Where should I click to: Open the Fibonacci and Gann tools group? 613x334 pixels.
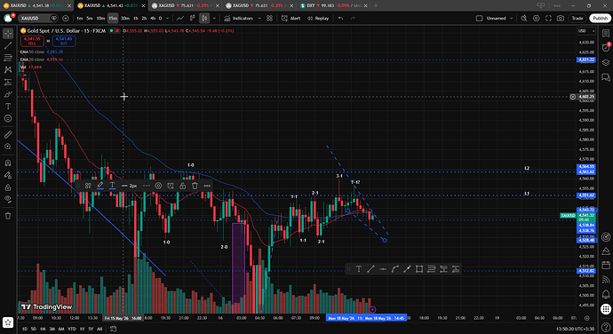point(8,58)
